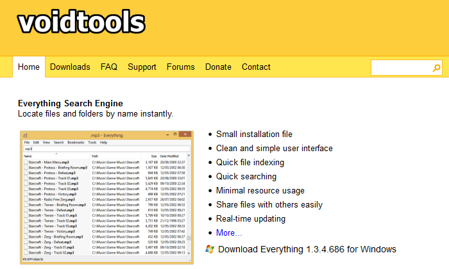Click the Date Modified column header in screenshot

(x=170, y=156)
